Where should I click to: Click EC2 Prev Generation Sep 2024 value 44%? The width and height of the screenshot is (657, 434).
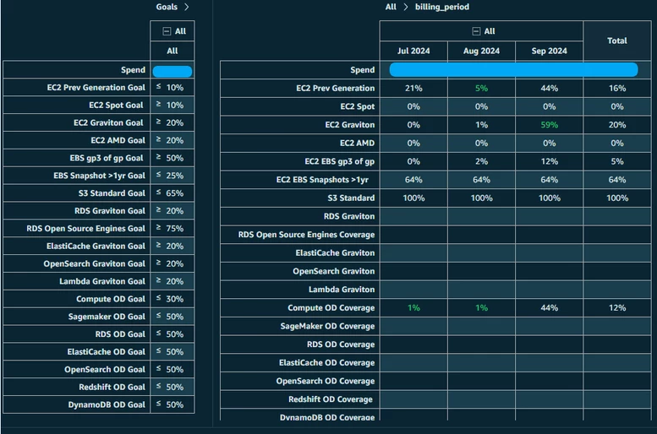pos(550,89)
